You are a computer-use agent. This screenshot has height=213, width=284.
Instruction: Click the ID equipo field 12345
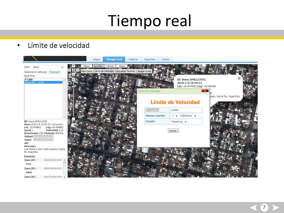(186, 110)
